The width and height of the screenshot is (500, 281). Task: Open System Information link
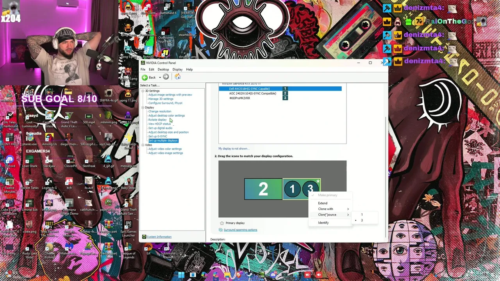(159, 237)
